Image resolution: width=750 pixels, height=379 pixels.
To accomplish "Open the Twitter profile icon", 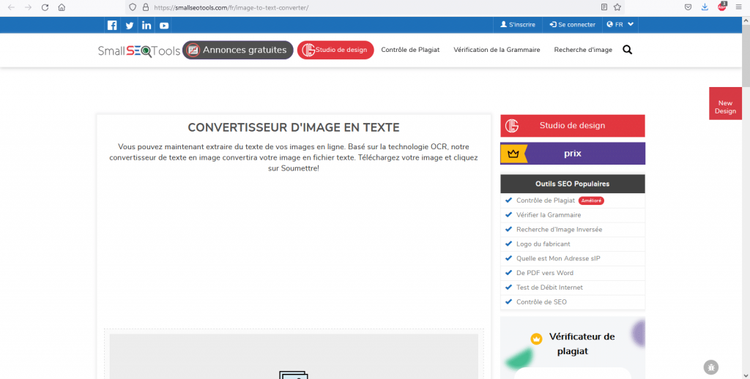I will tap(130, 25).
